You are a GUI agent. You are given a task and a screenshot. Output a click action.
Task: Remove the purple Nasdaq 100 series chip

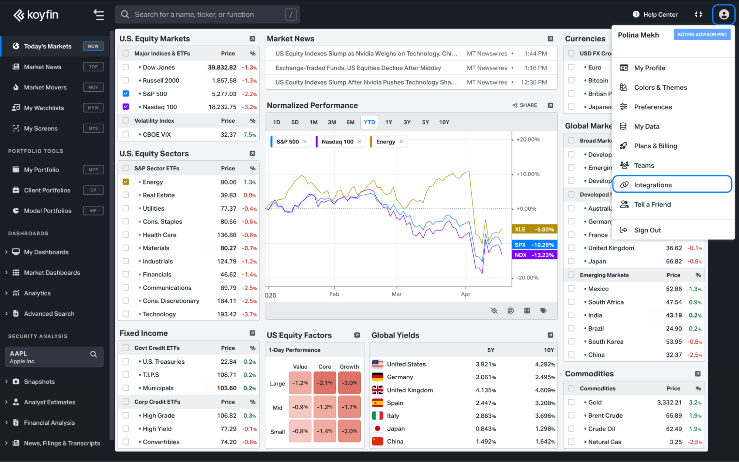[x=359, y=142]
